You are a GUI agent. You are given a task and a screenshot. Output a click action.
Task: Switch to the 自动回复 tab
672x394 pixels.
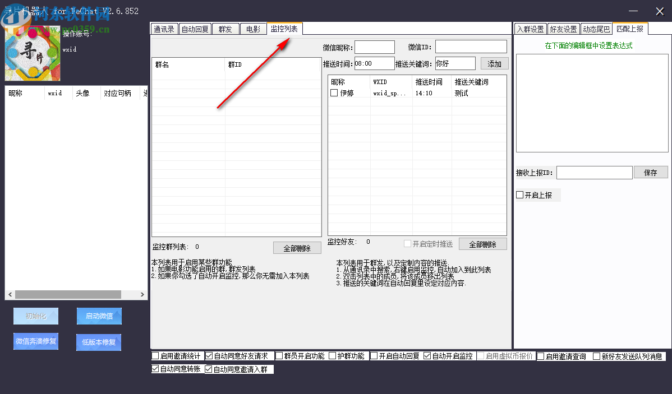[195, 29]
